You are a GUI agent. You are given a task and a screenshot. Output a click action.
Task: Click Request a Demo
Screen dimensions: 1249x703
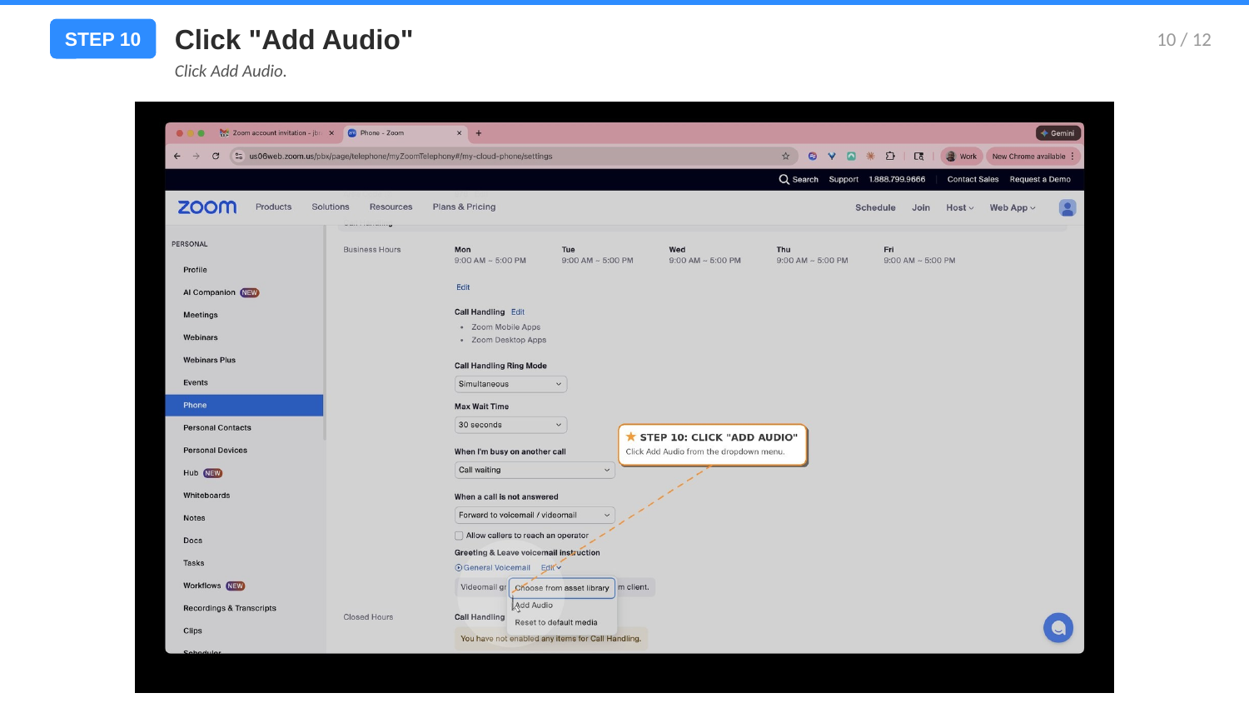[1041, 179]
